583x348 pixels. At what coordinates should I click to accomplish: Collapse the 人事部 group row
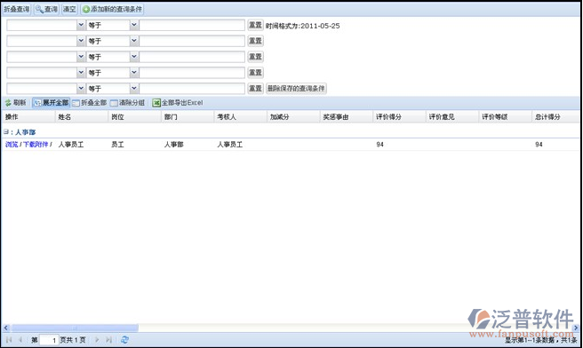pos(6,131)
